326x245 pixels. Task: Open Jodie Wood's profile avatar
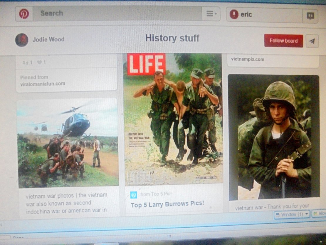(x=22, y=40)
